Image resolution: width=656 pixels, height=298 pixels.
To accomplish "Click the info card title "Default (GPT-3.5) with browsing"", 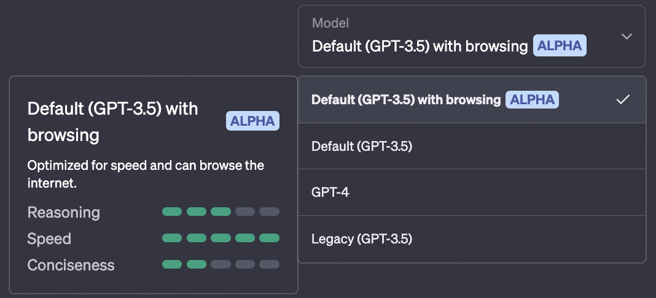I will (x=113, y=121).
